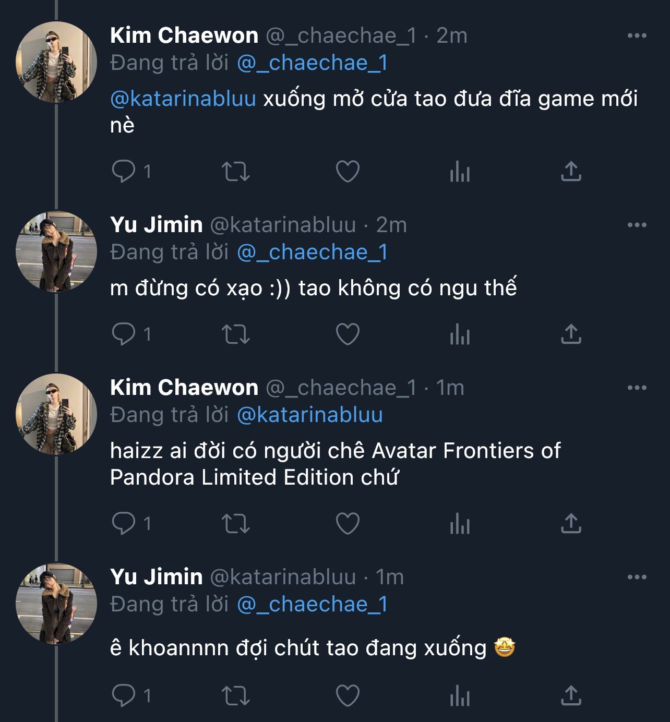Screen dimensions: 670x722
Task: Open the @katarinabluu mention in the first tweet
Action: (x=183, y=99)
